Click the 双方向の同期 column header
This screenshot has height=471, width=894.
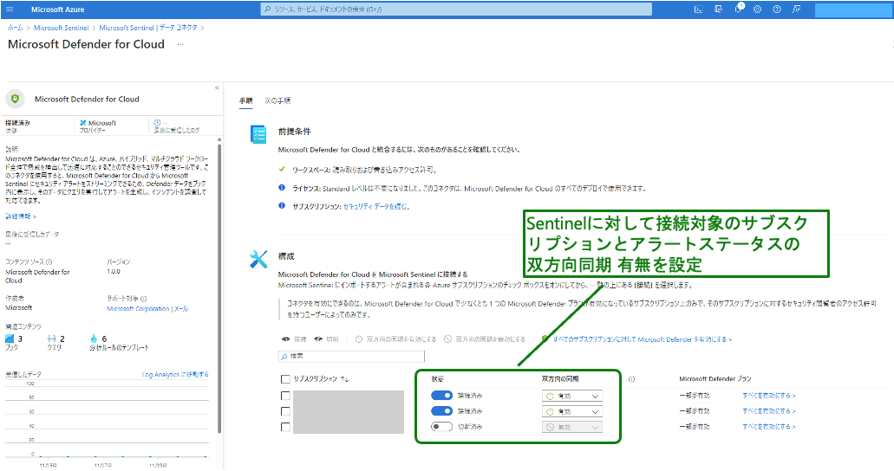click(560, 378)
